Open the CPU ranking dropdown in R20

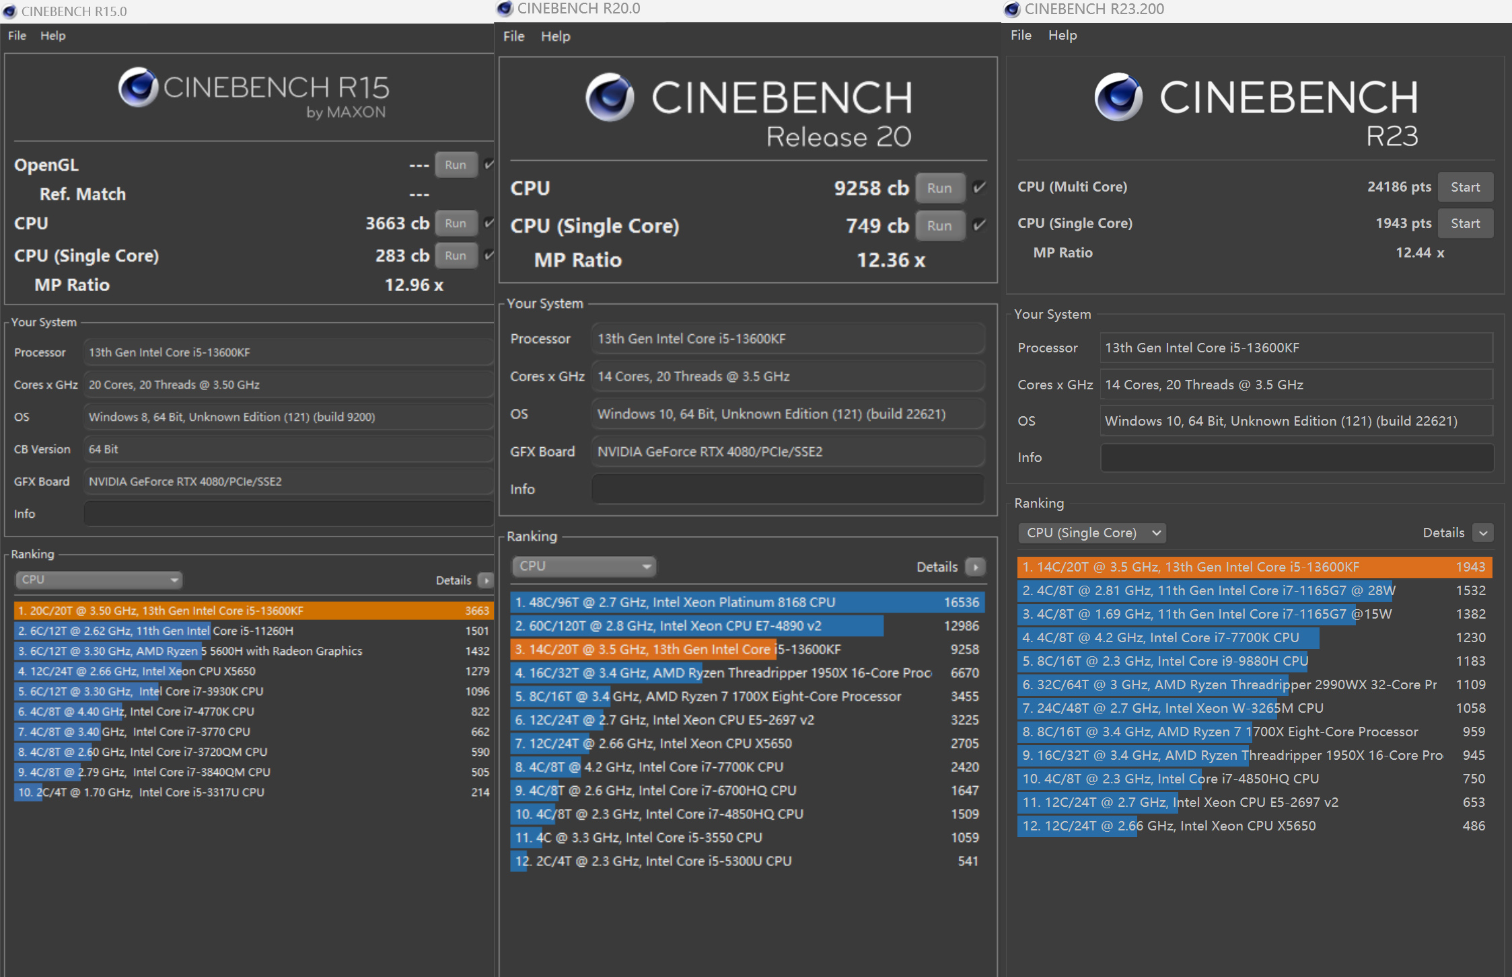click(x=583, y=566)
